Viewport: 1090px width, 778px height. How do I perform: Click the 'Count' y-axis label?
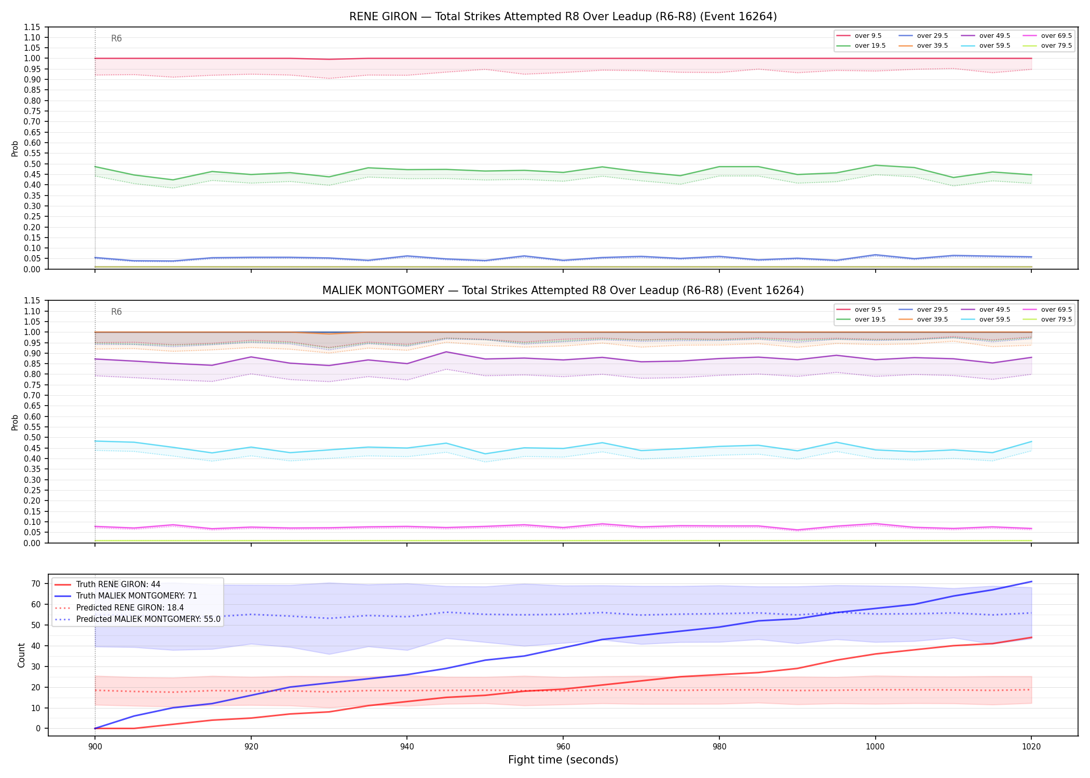click(21, 655)
